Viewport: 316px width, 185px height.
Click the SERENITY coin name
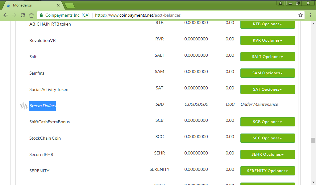click(39, 171)
